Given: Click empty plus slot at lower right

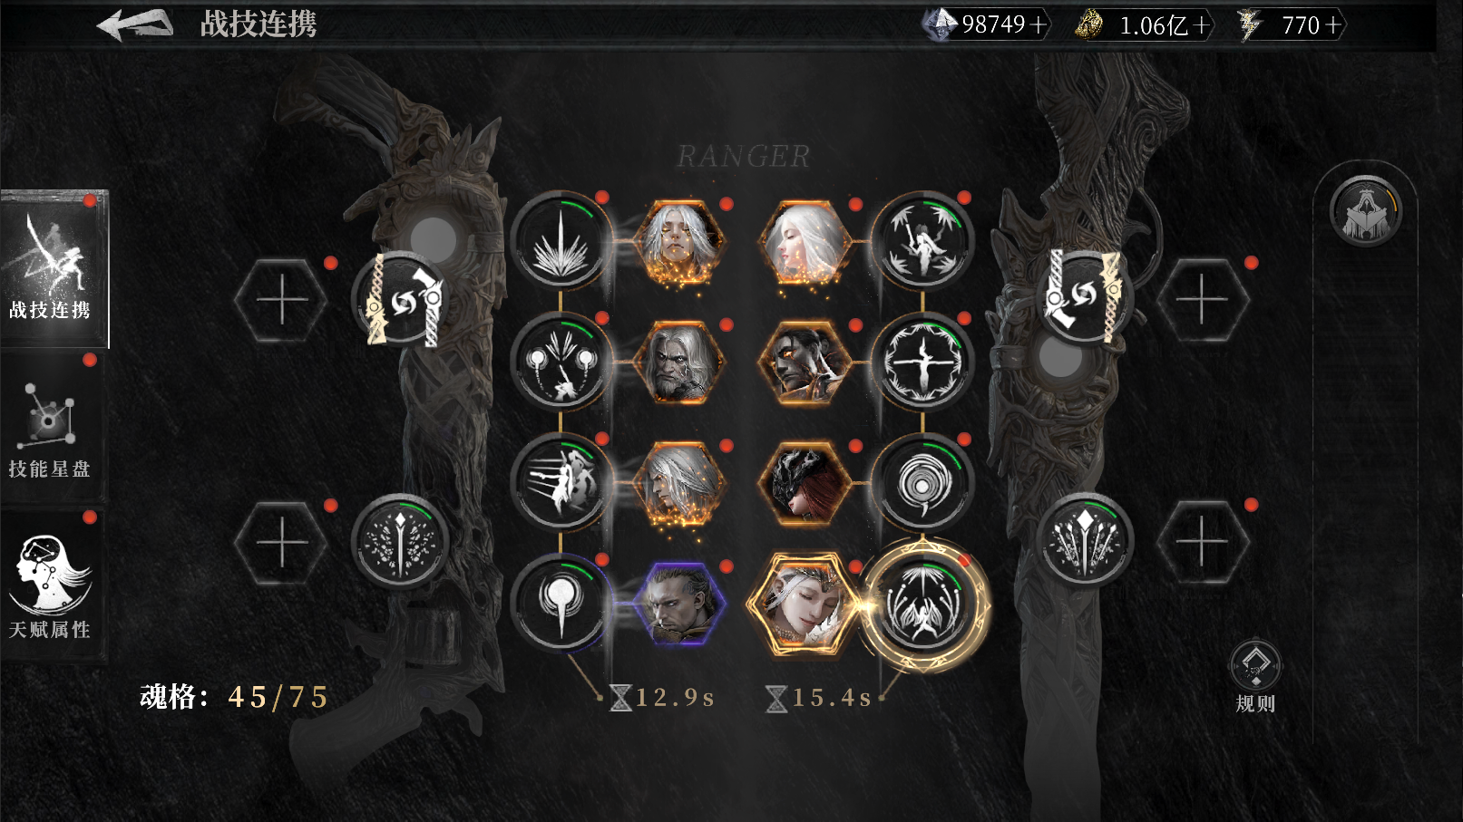Looking at the screenshot, I should point(1202,542).
